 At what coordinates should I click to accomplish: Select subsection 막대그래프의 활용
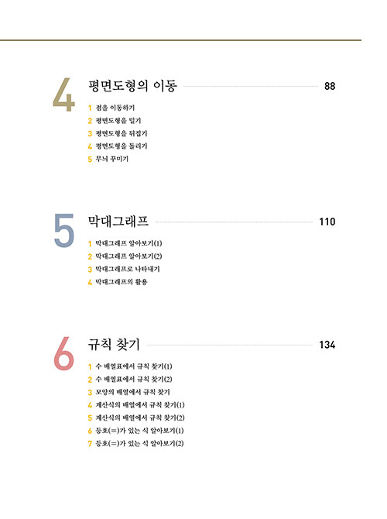pyautogui.click(x=122, y=282)
